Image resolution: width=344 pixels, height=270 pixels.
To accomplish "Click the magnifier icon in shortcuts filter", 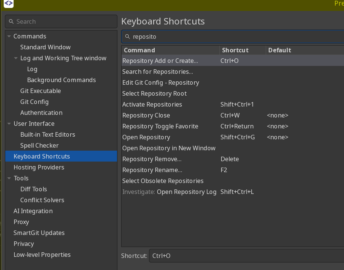I will coord(128,37).
